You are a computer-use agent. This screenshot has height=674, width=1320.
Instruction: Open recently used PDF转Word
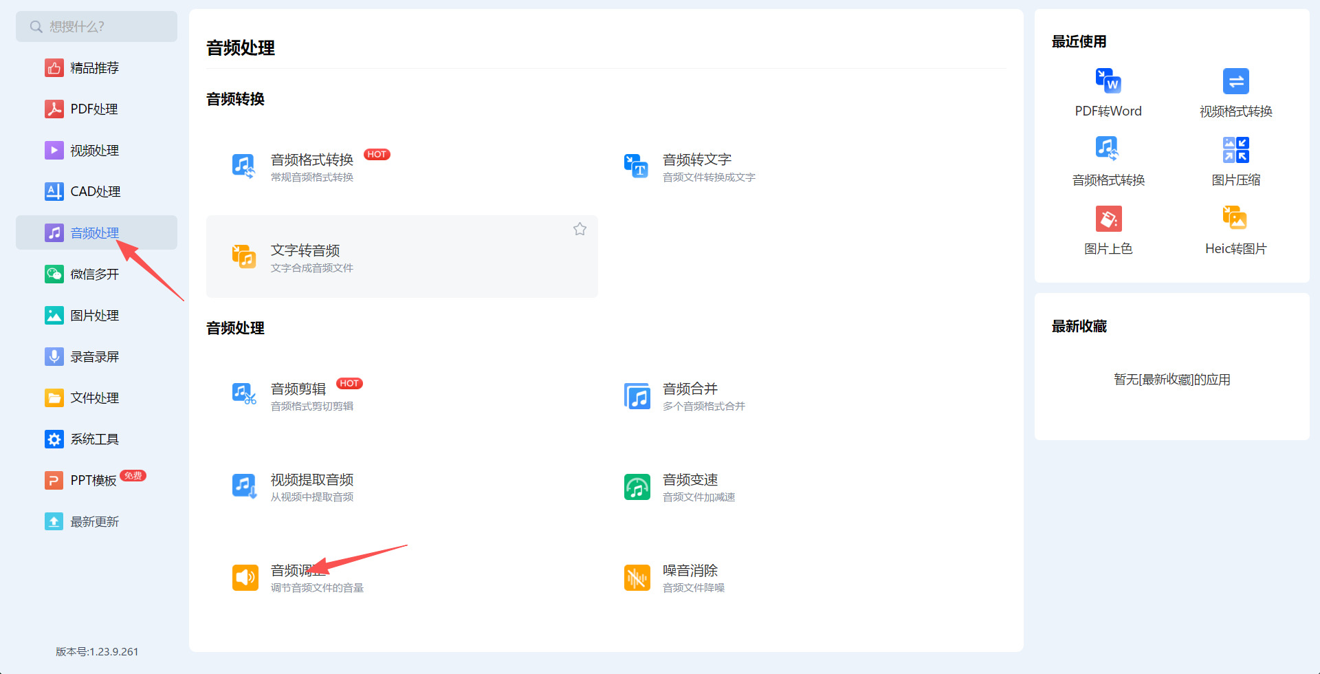click(1108, 92)
